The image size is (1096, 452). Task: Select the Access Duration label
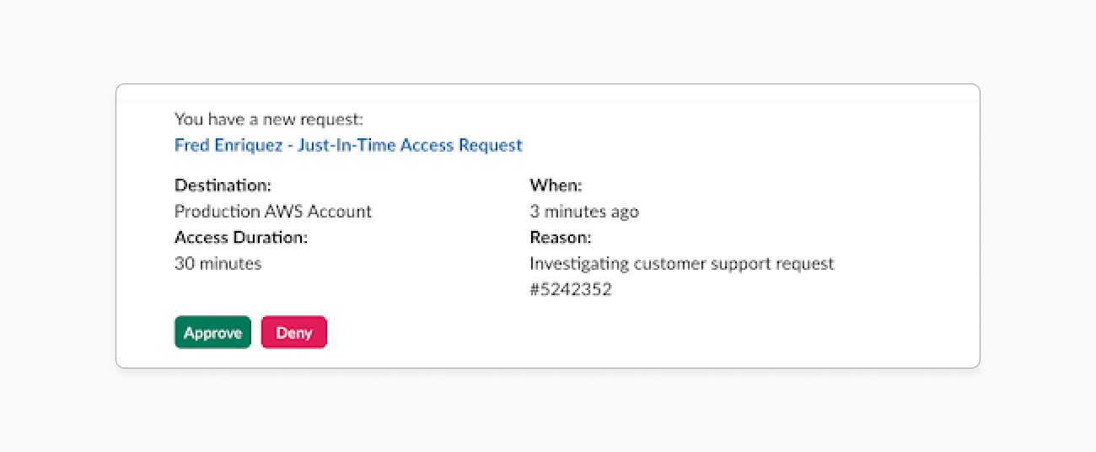point(240,237)
